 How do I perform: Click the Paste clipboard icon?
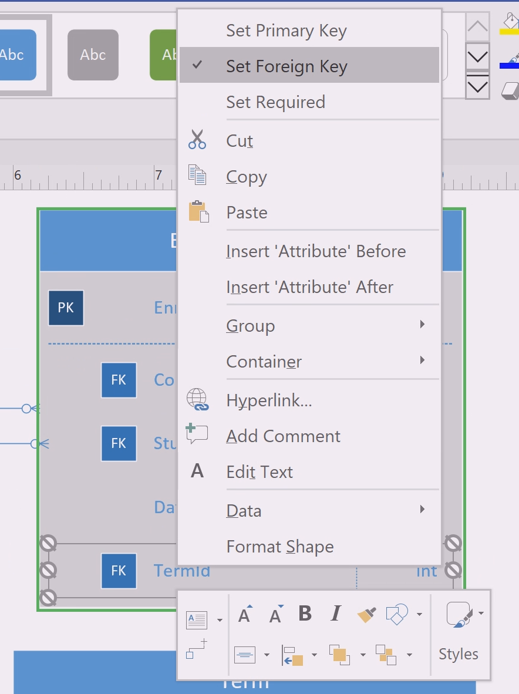pos(198,211)
